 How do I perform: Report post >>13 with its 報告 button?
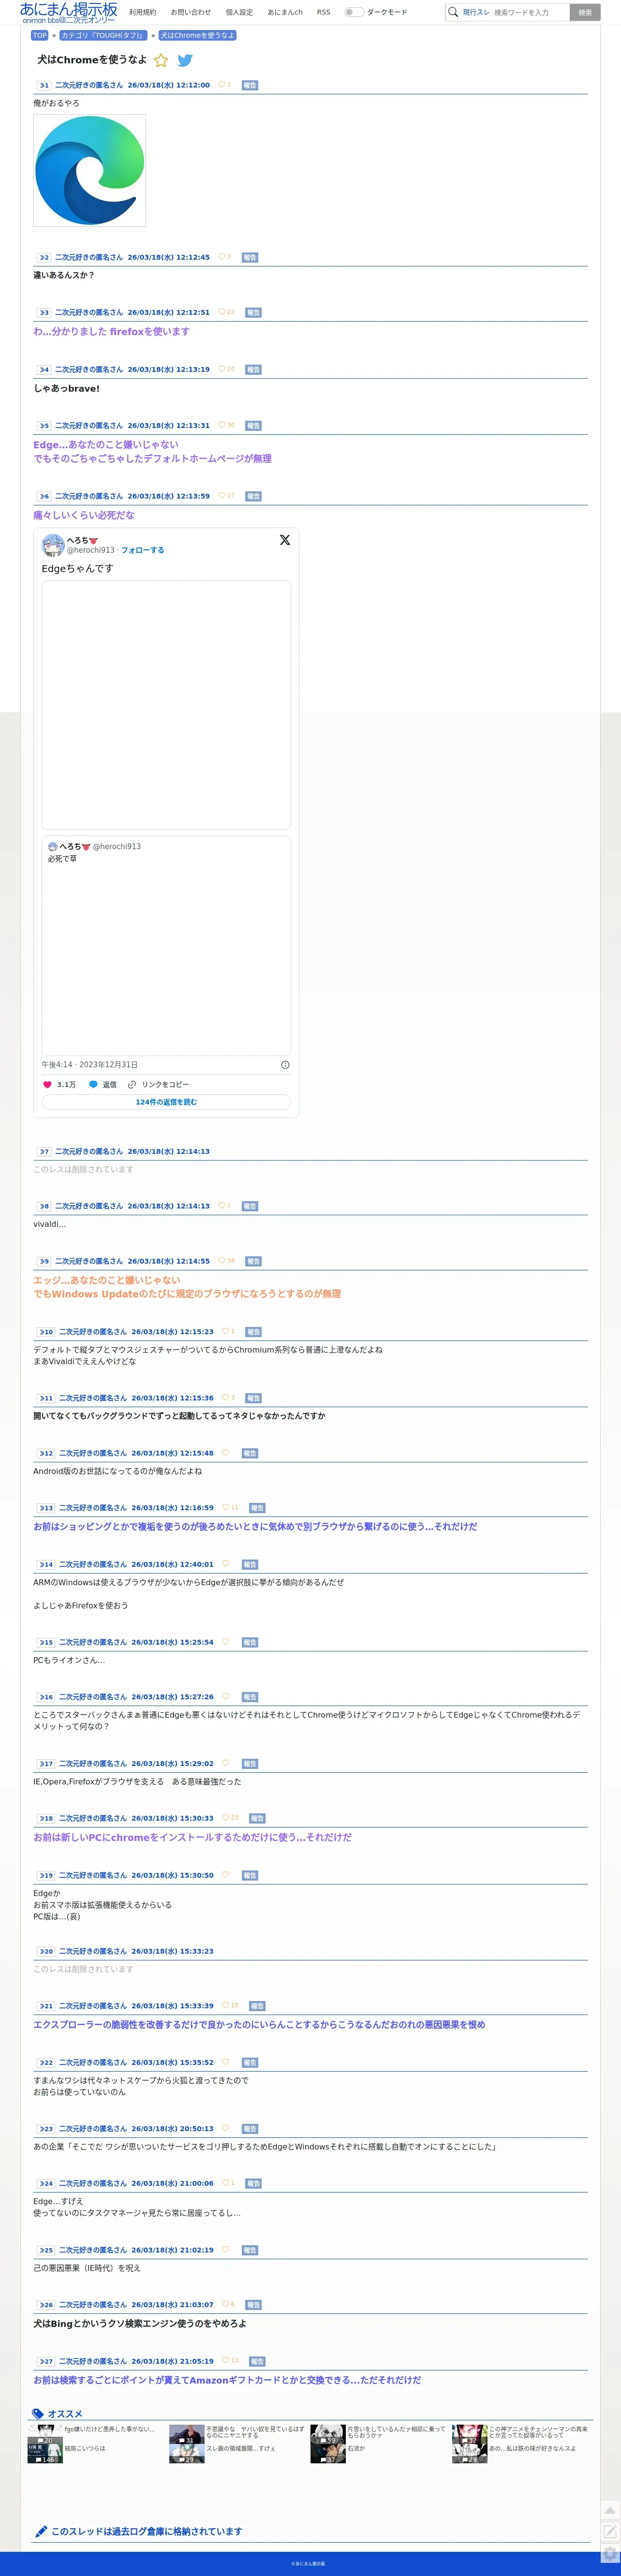[257, 1508]
